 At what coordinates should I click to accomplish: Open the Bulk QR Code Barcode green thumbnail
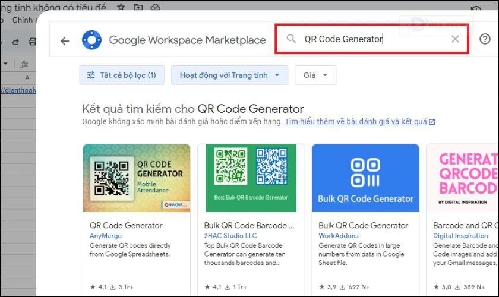251,178
